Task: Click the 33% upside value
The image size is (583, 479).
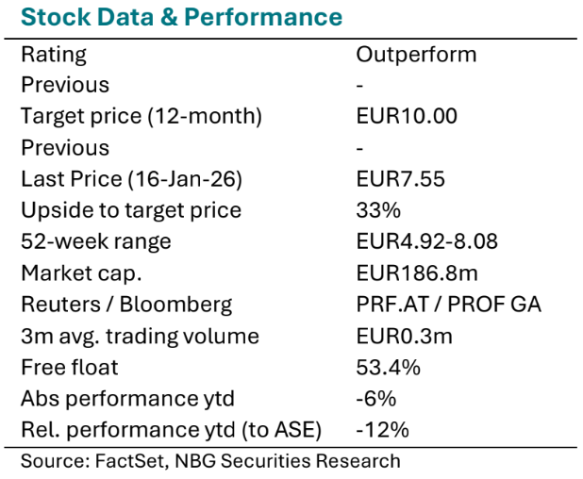Action: [375, 210]
